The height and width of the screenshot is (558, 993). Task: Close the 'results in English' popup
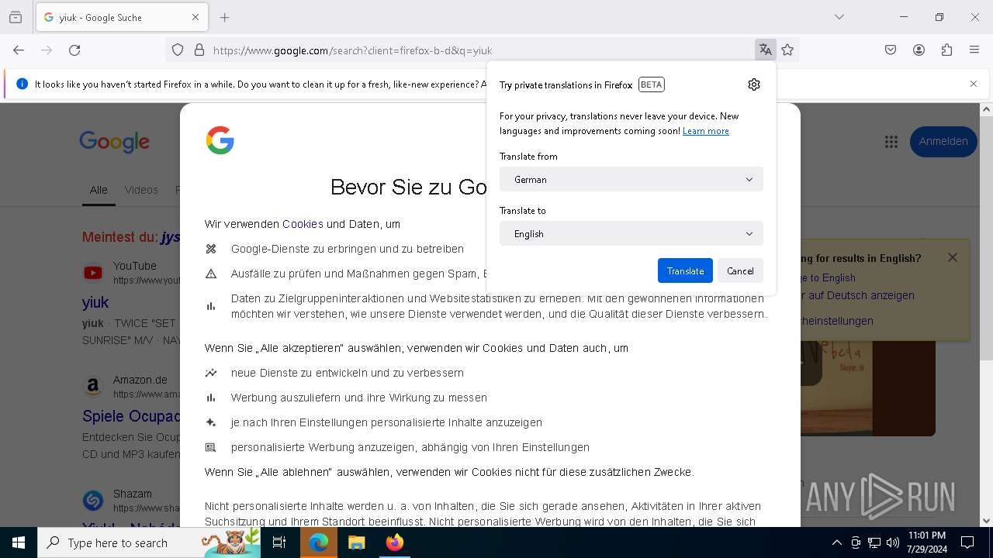click(x=953, y=257)
